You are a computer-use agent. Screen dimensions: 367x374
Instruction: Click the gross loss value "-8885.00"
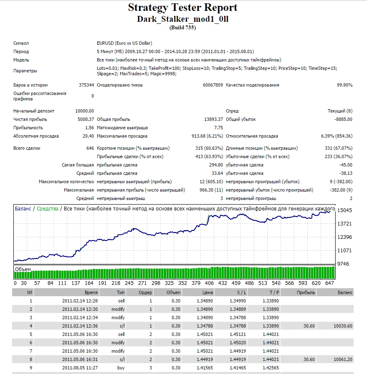tap(344, 119)
